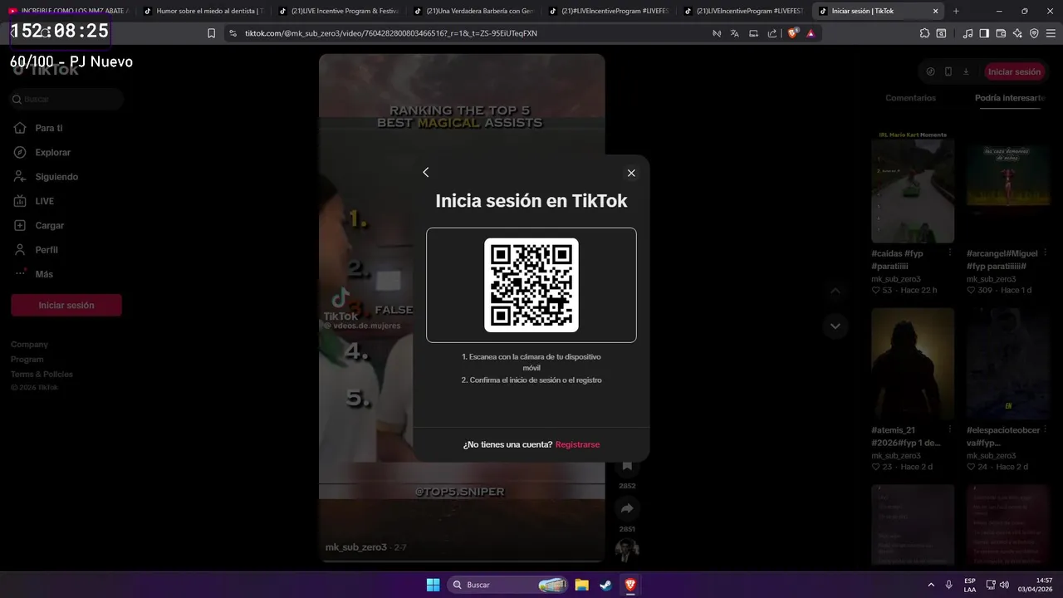Viewport: 1063px width, 598px height.
Task: Click the translate page icon
Action: pyautogui.click(x=735, y=33)
